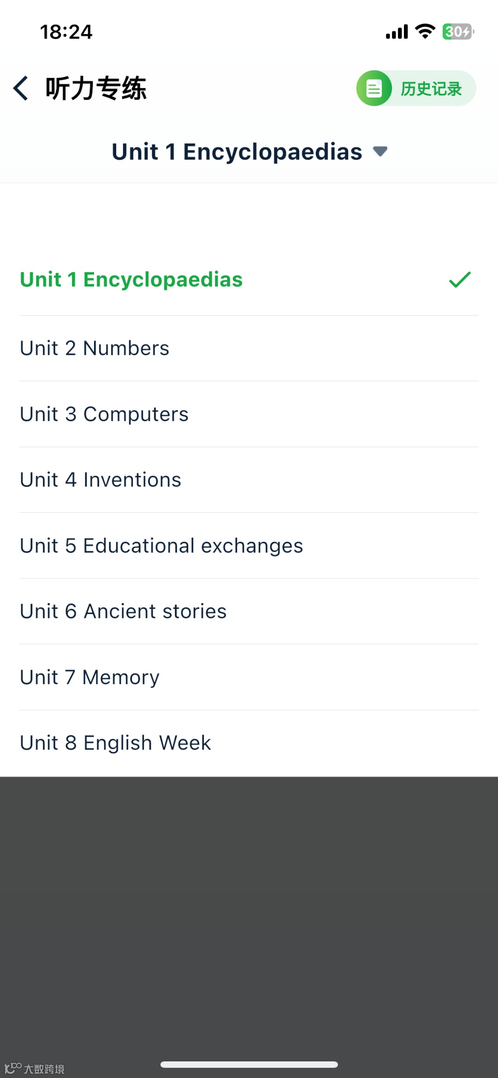
Task: Tap the green checkmark beside Unit 1
Action: tap(459, 280)
